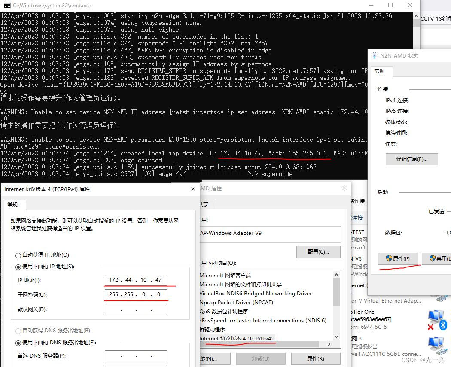Select Npcap Packet Driver (NPCAP) item
This screenshot has height=367, width=451.
click(x=236, y=302)
